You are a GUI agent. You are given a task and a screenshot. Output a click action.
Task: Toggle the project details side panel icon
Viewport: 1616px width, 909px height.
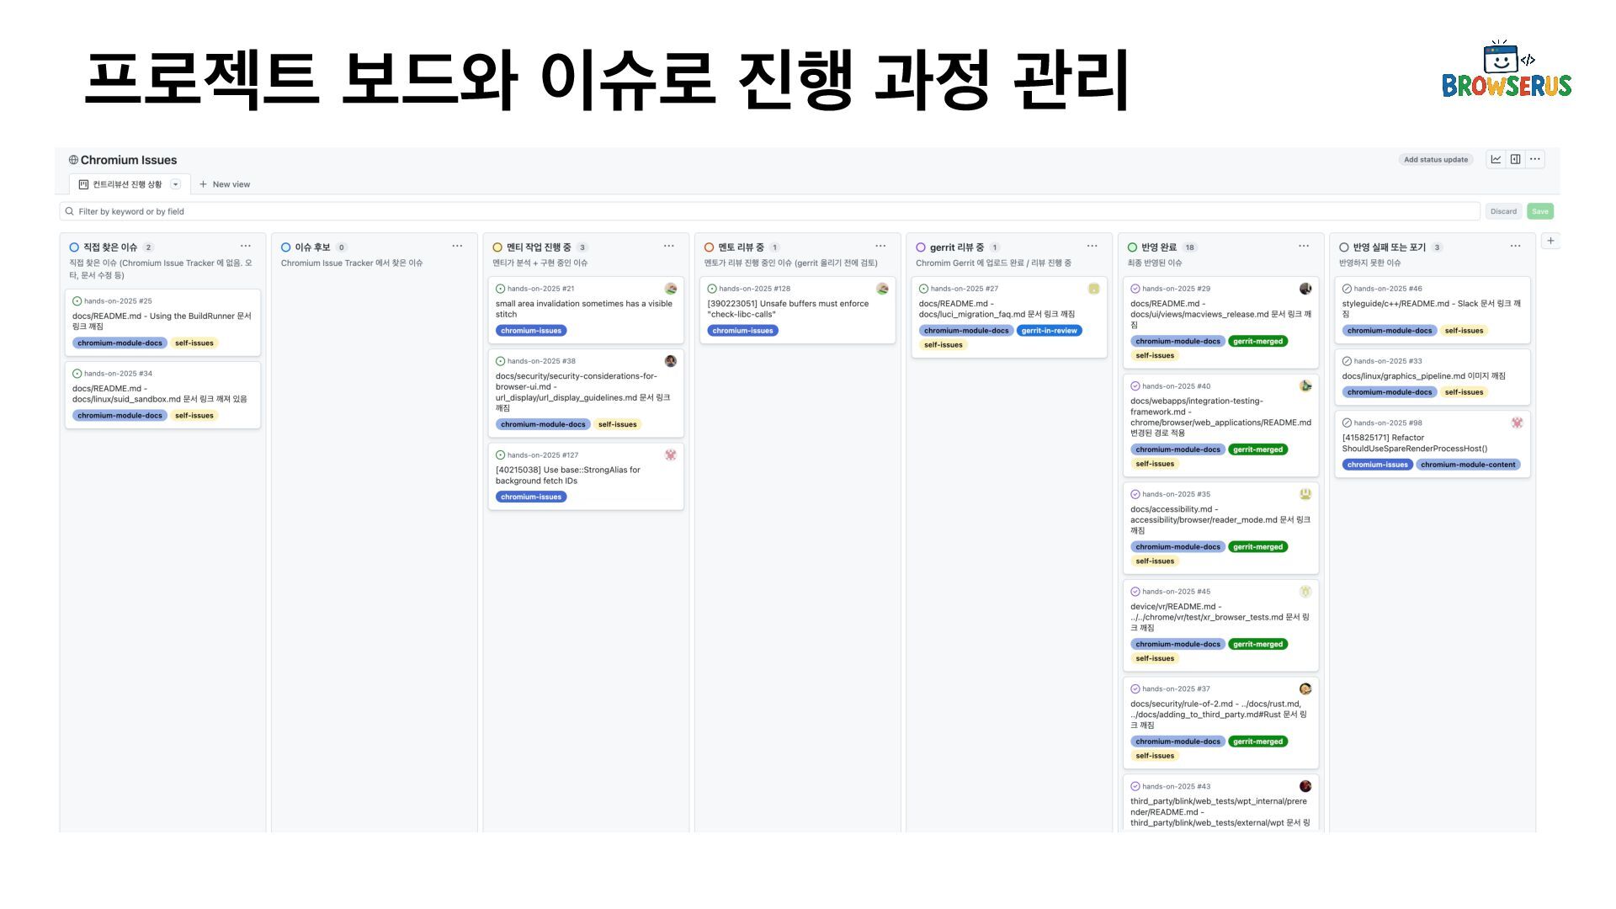point(1515,159)
